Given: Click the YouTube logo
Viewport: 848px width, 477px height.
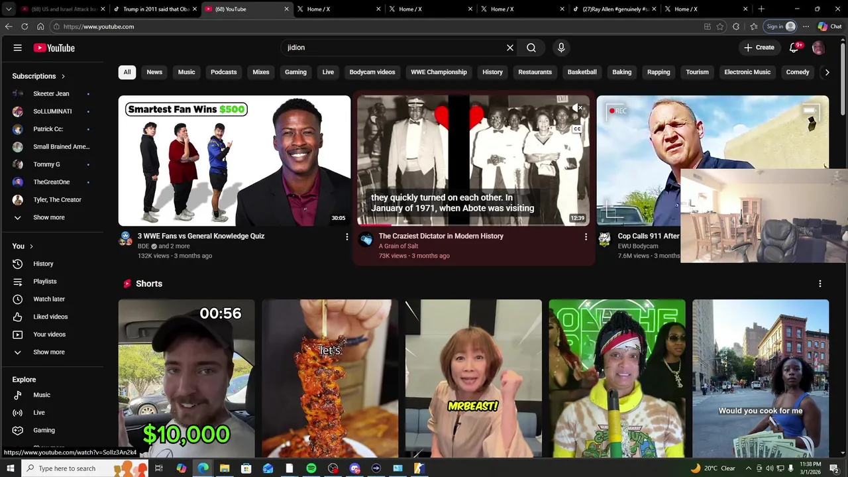Looking at the screenshot, I should 54,48.
